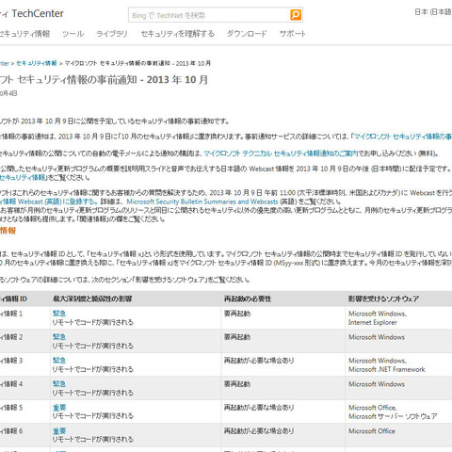Open the セキュリティを理解する menu
This screenshot has width=452, height=452.
coord(178,34)
